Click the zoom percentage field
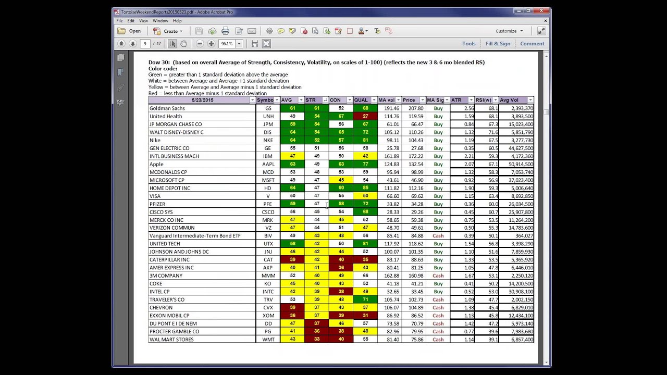This screenshot has width=667, height=375. click(227, 44)
